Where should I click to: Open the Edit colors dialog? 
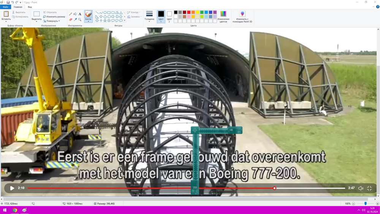pyautogui.click(x=223, y=17)
